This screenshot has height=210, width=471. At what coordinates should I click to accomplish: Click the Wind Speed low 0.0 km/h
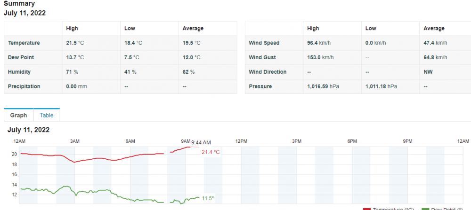tap(376, 43)
